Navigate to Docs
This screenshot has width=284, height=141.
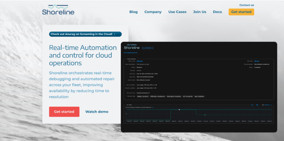217,12
